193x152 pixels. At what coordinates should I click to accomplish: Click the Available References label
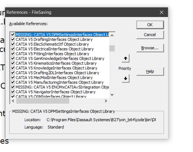[x=28, y=24]
